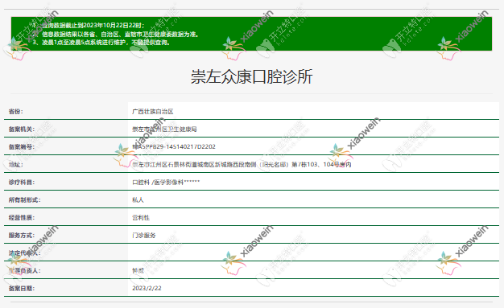
Task: Click the name value beside 主要负责人
Action: tap(138, 270)
